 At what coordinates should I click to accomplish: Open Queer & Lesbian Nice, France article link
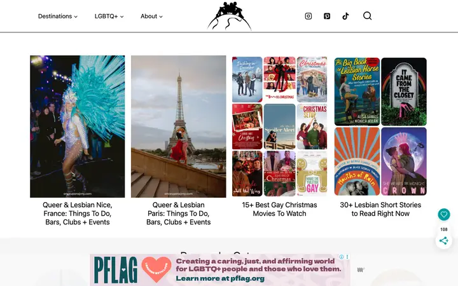click(x=78, y=214)
